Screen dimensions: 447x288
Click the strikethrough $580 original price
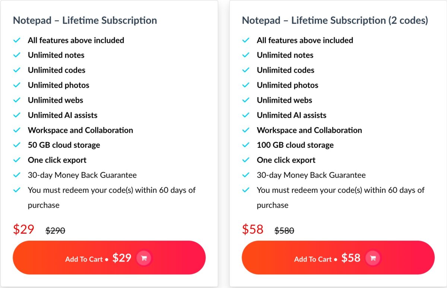(x=284, y=231)
